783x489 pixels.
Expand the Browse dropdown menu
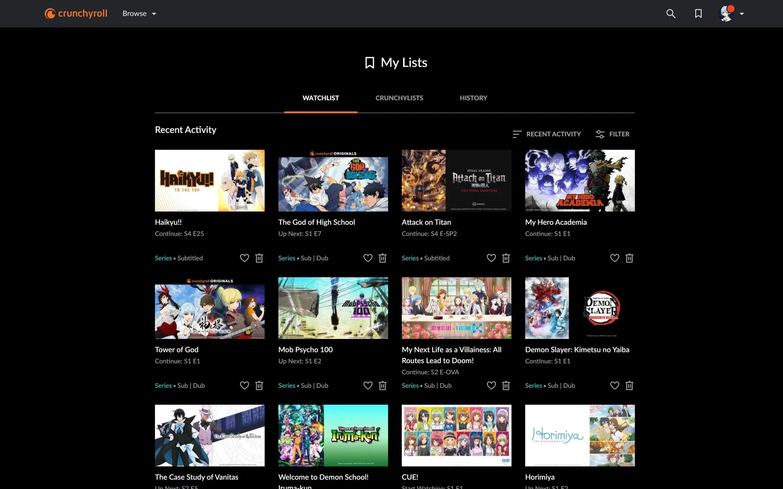[139, 13]
